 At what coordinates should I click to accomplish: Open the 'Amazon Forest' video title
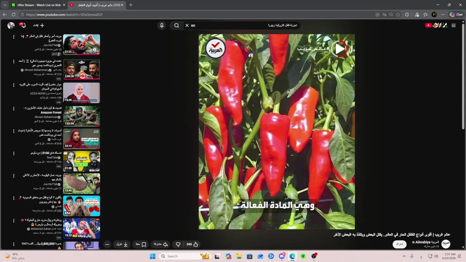tap(43, 110)
